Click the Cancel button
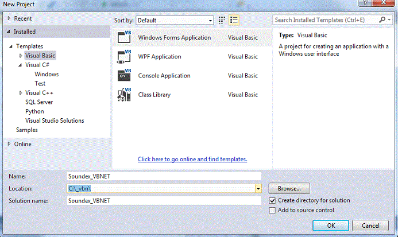 (x=370, y=226)
